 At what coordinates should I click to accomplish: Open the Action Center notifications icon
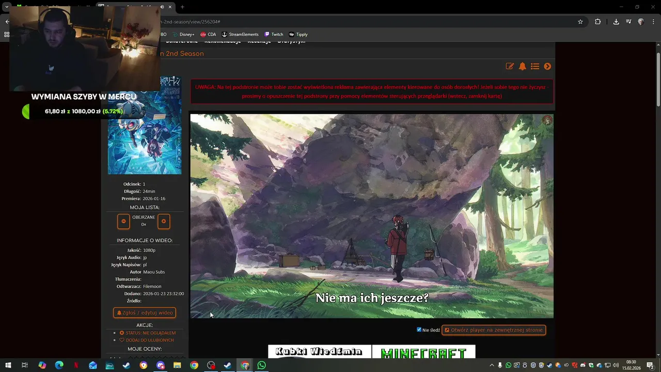pyautogui.click(x=650, y=365)
